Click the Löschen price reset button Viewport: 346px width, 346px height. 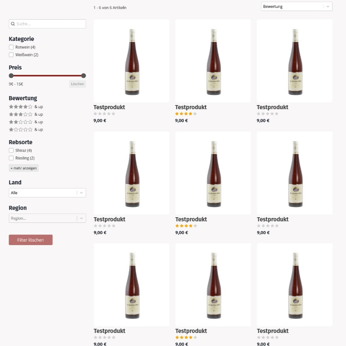[x=77, y=84]
